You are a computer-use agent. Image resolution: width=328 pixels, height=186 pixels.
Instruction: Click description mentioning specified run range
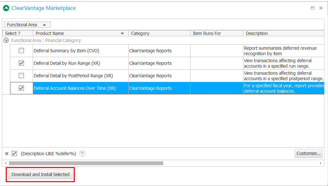278,63
